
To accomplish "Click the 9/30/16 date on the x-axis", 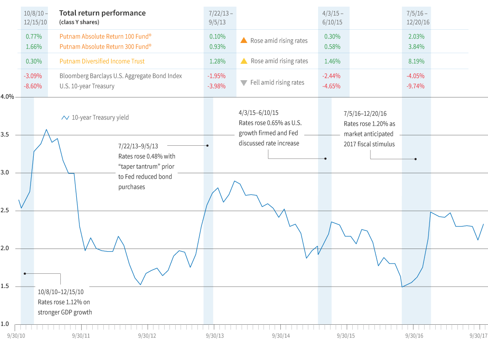I will (x=413, y=335).
